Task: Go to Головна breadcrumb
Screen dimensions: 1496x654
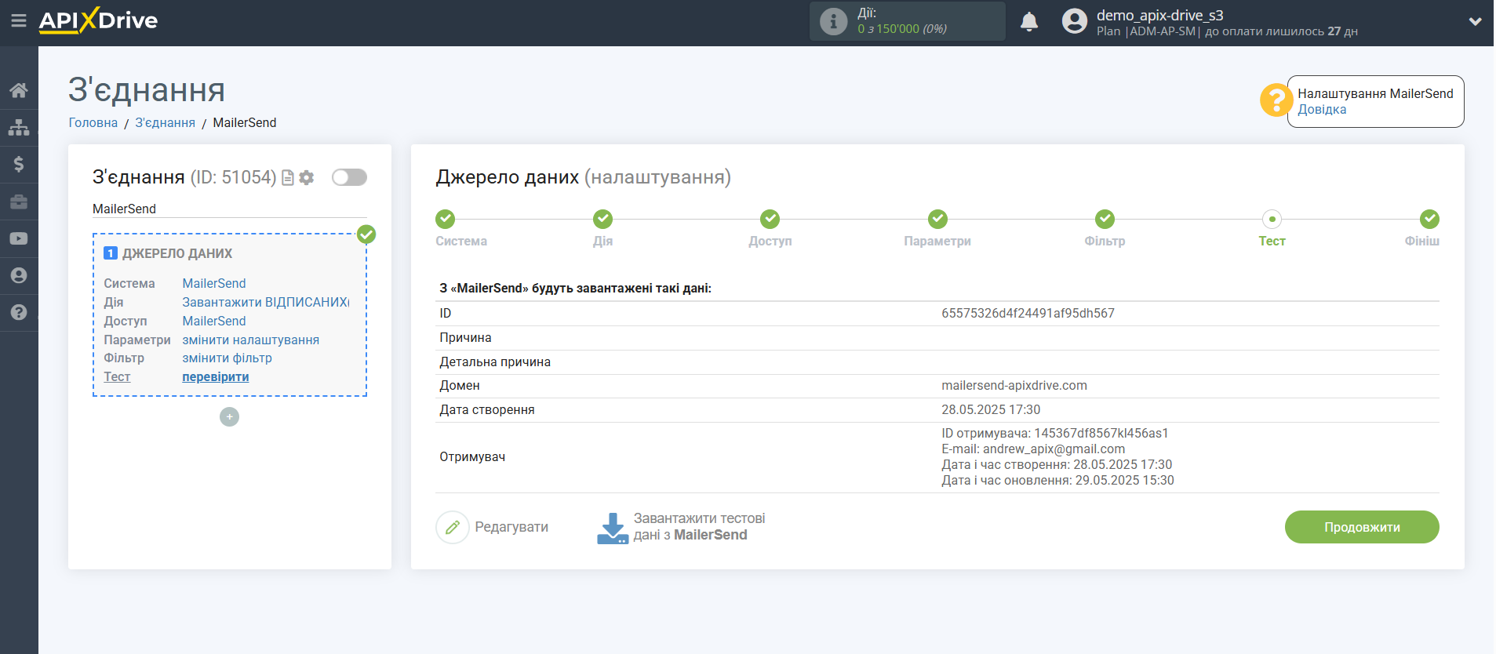Action: point(93,122)
